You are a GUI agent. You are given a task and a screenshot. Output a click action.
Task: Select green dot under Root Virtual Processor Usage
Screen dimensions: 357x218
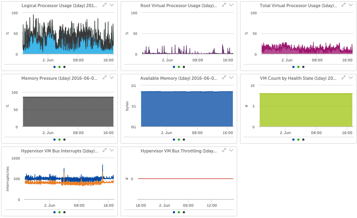click(179, 67)
